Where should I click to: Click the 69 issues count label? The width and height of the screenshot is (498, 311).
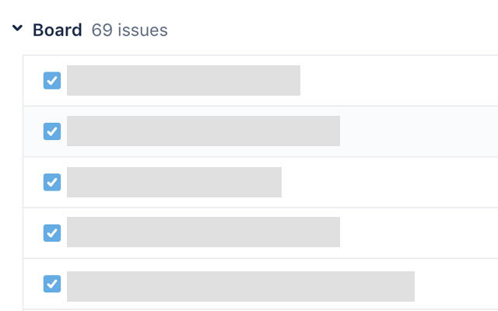click(x=129, y=30)
